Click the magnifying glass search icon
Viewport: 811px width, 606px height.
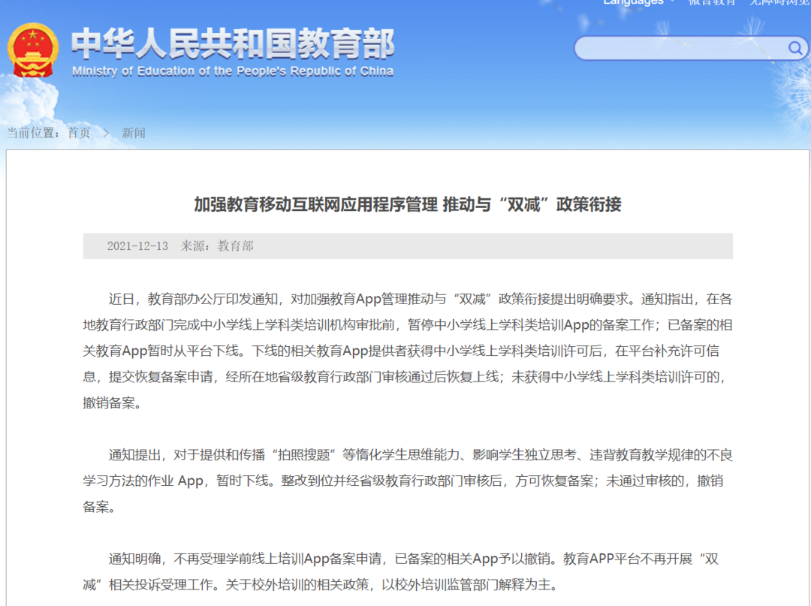pyautogui.click(x=795, y=49)
